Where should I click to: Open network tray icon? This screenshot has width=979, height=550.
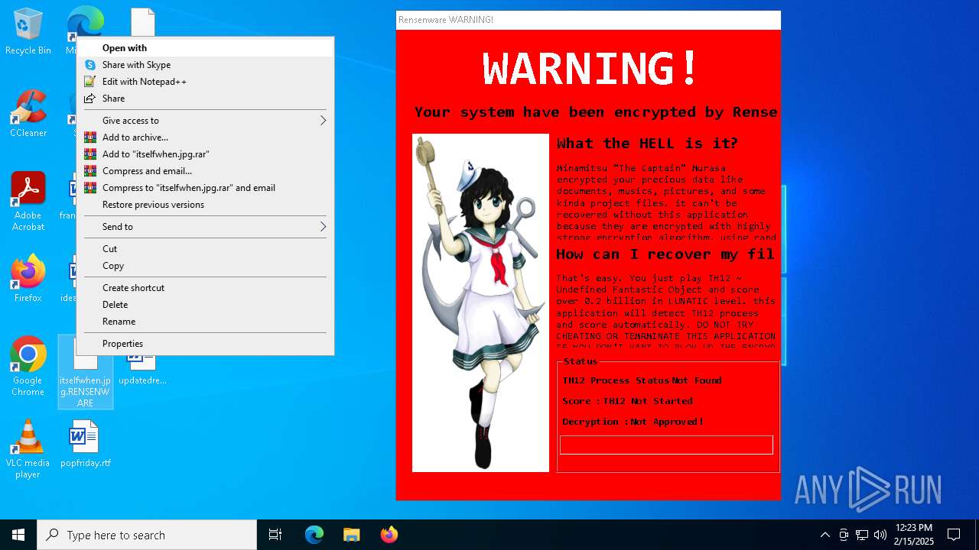coord(862,535)
